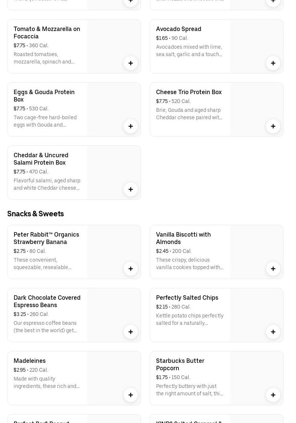The image size is (296, 423).
Task: Add Eggs & Gouda Protein Box
Action: tap(131, 126)
